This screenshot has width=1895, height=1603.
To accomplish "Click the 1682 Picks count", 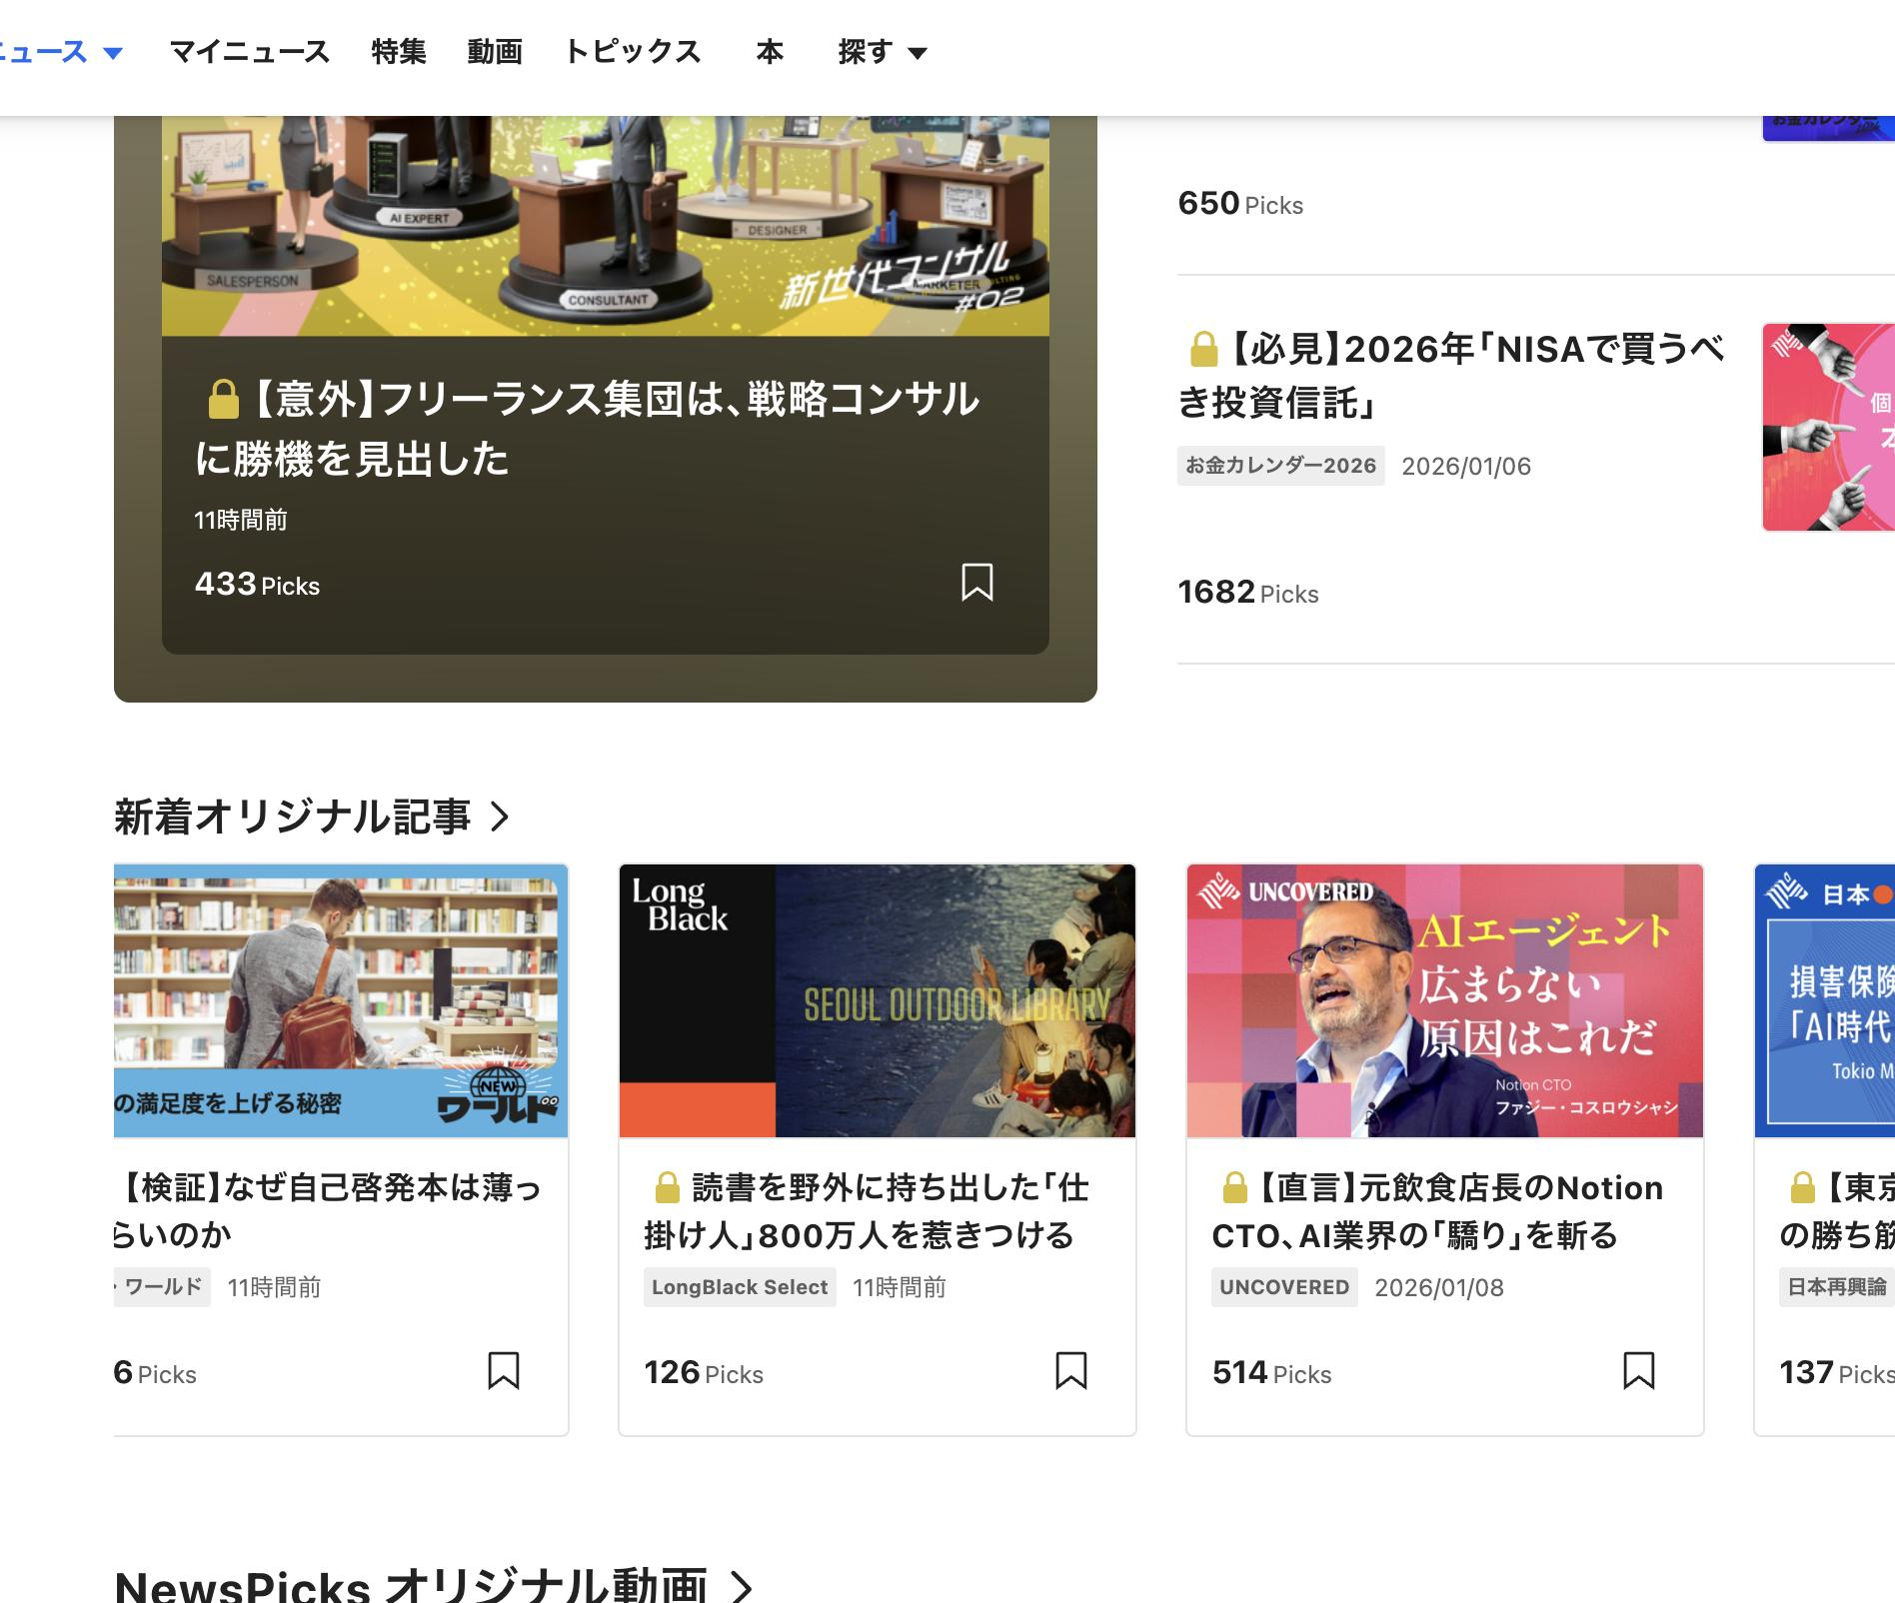I will point(1248,593).
